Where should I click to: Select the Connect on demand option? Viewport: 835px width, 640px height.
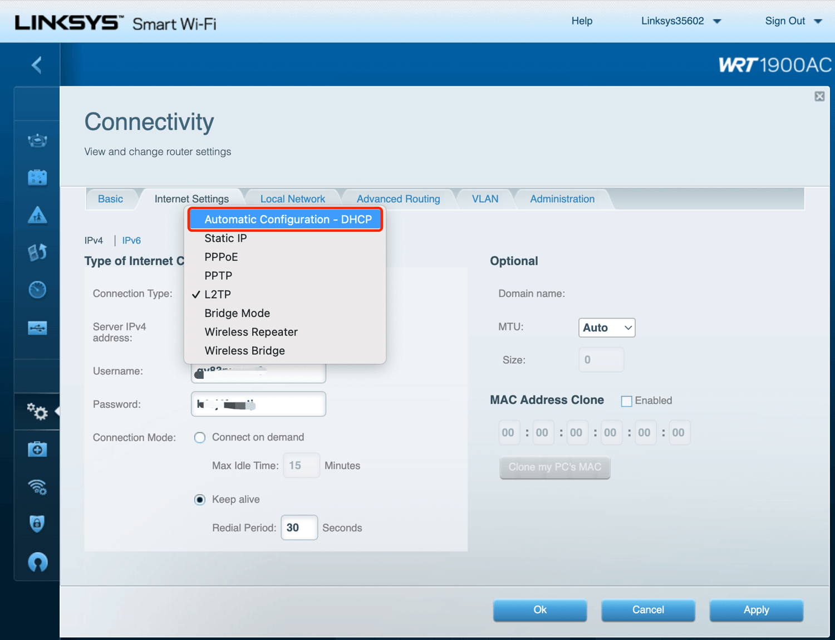(x=200, y=438)
